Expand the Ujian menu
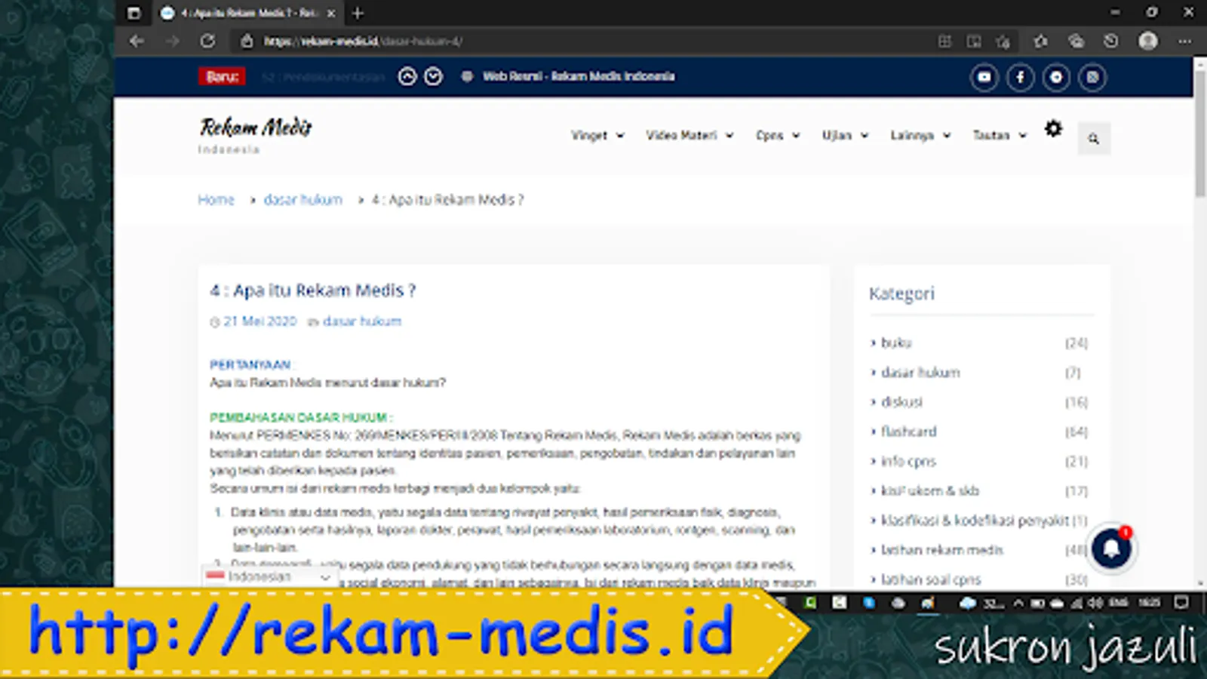 coord(845,135)
